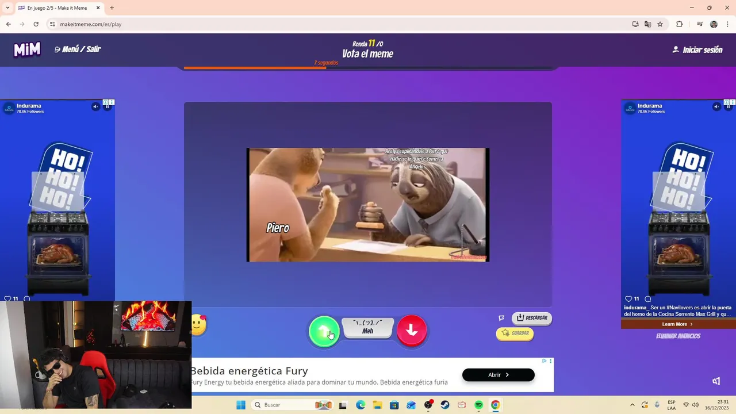This screenshot has height=414, width=736.
Task: Show hidden system tray icons
Action: 632,405
